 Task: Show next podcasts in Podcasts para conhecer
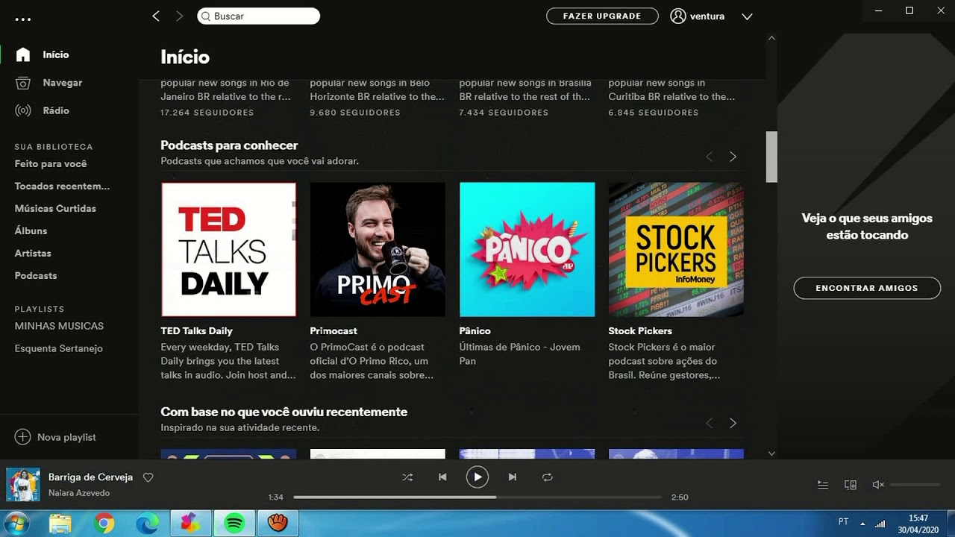pos(733,157)
